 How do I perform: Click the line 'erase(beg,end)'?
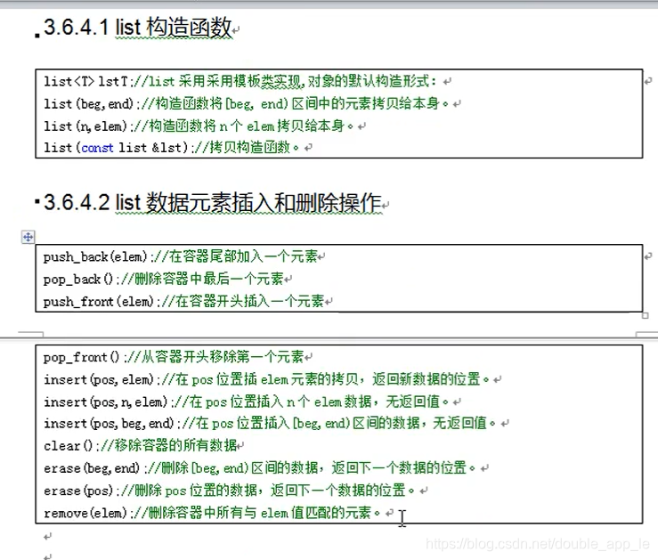click(x=259, y=467)
